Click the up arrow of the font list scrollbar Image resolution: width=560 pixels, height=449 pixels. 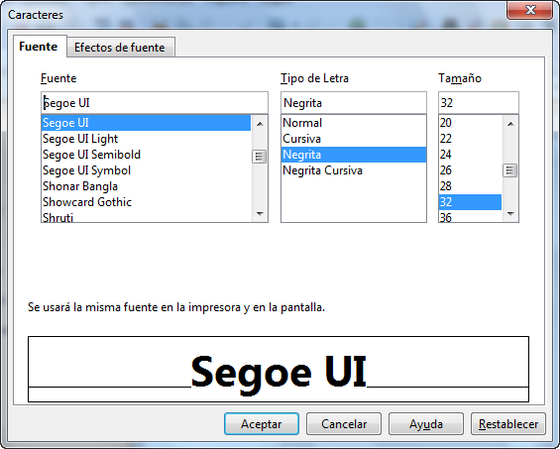(260, 124)
